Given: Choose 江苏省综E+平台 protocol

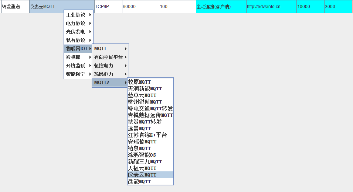Looking at the screenshot, I should tap(150, 135).
